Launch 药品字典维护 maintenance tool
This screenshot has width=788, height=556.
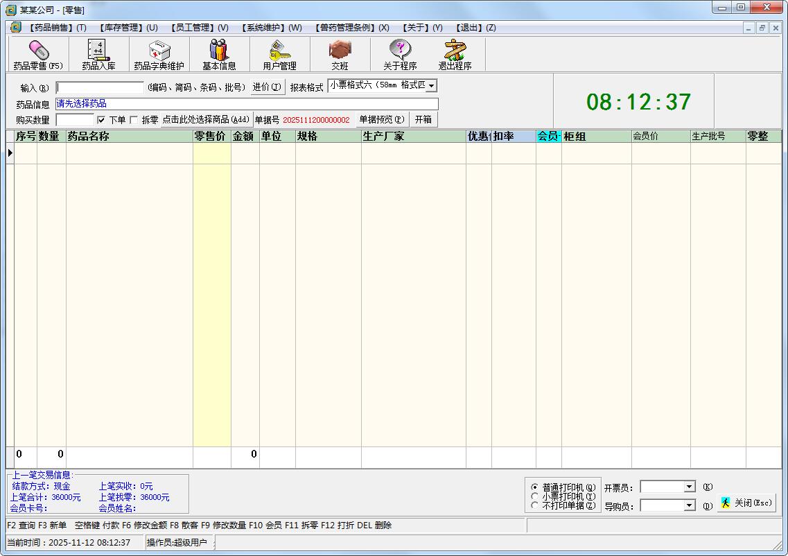pos(158,54)
